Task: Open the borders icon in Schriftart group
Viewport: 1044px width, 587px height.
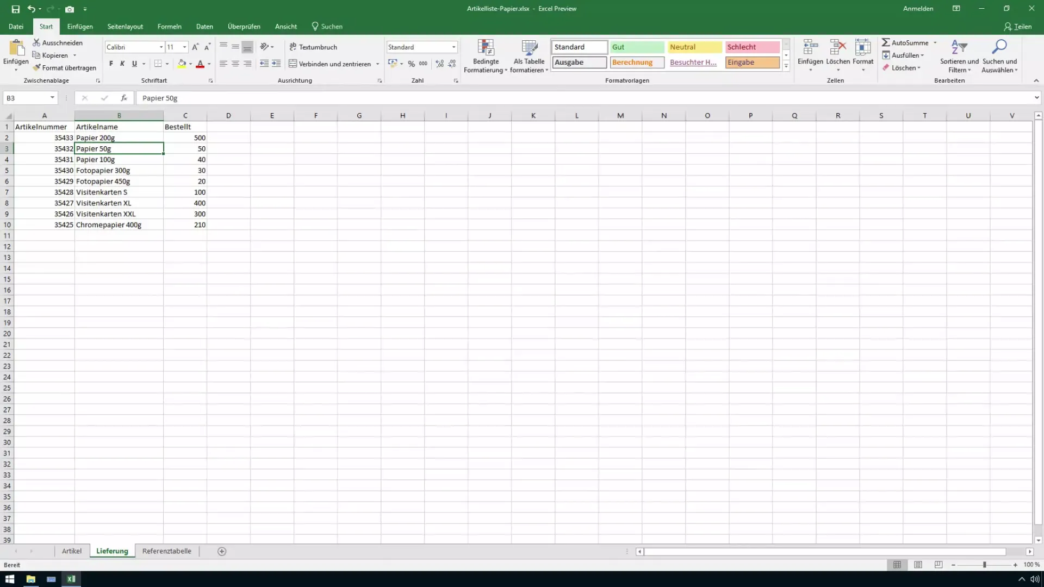Action: click(x=158, y=64)
